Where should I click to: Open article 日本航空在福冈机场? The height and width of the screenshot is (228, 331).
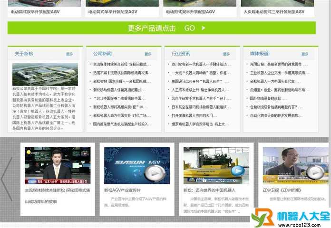[201, 107]
